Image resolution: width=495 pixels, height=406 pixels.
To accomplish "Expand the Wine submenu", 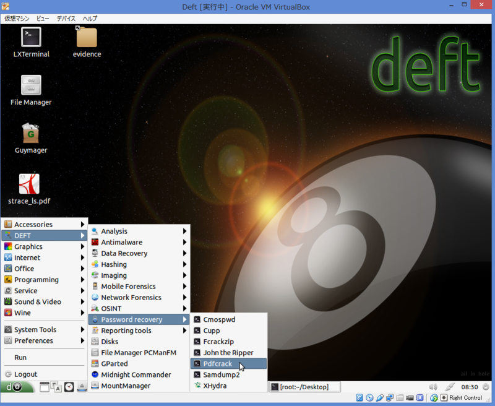I will pyautogui.click(x=44, y=313).
